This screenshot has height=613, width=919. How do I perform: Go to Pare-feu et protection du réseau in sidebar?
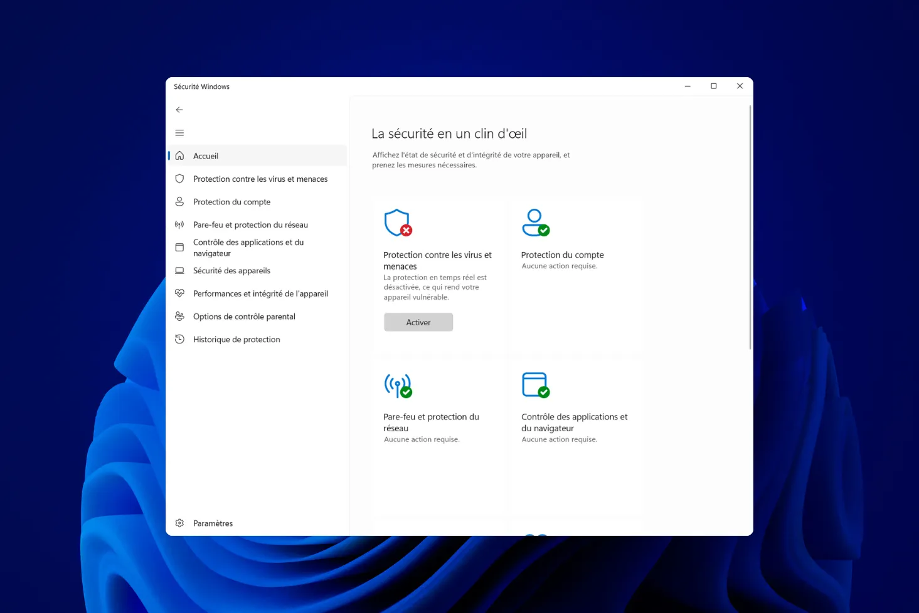[250, 225]
